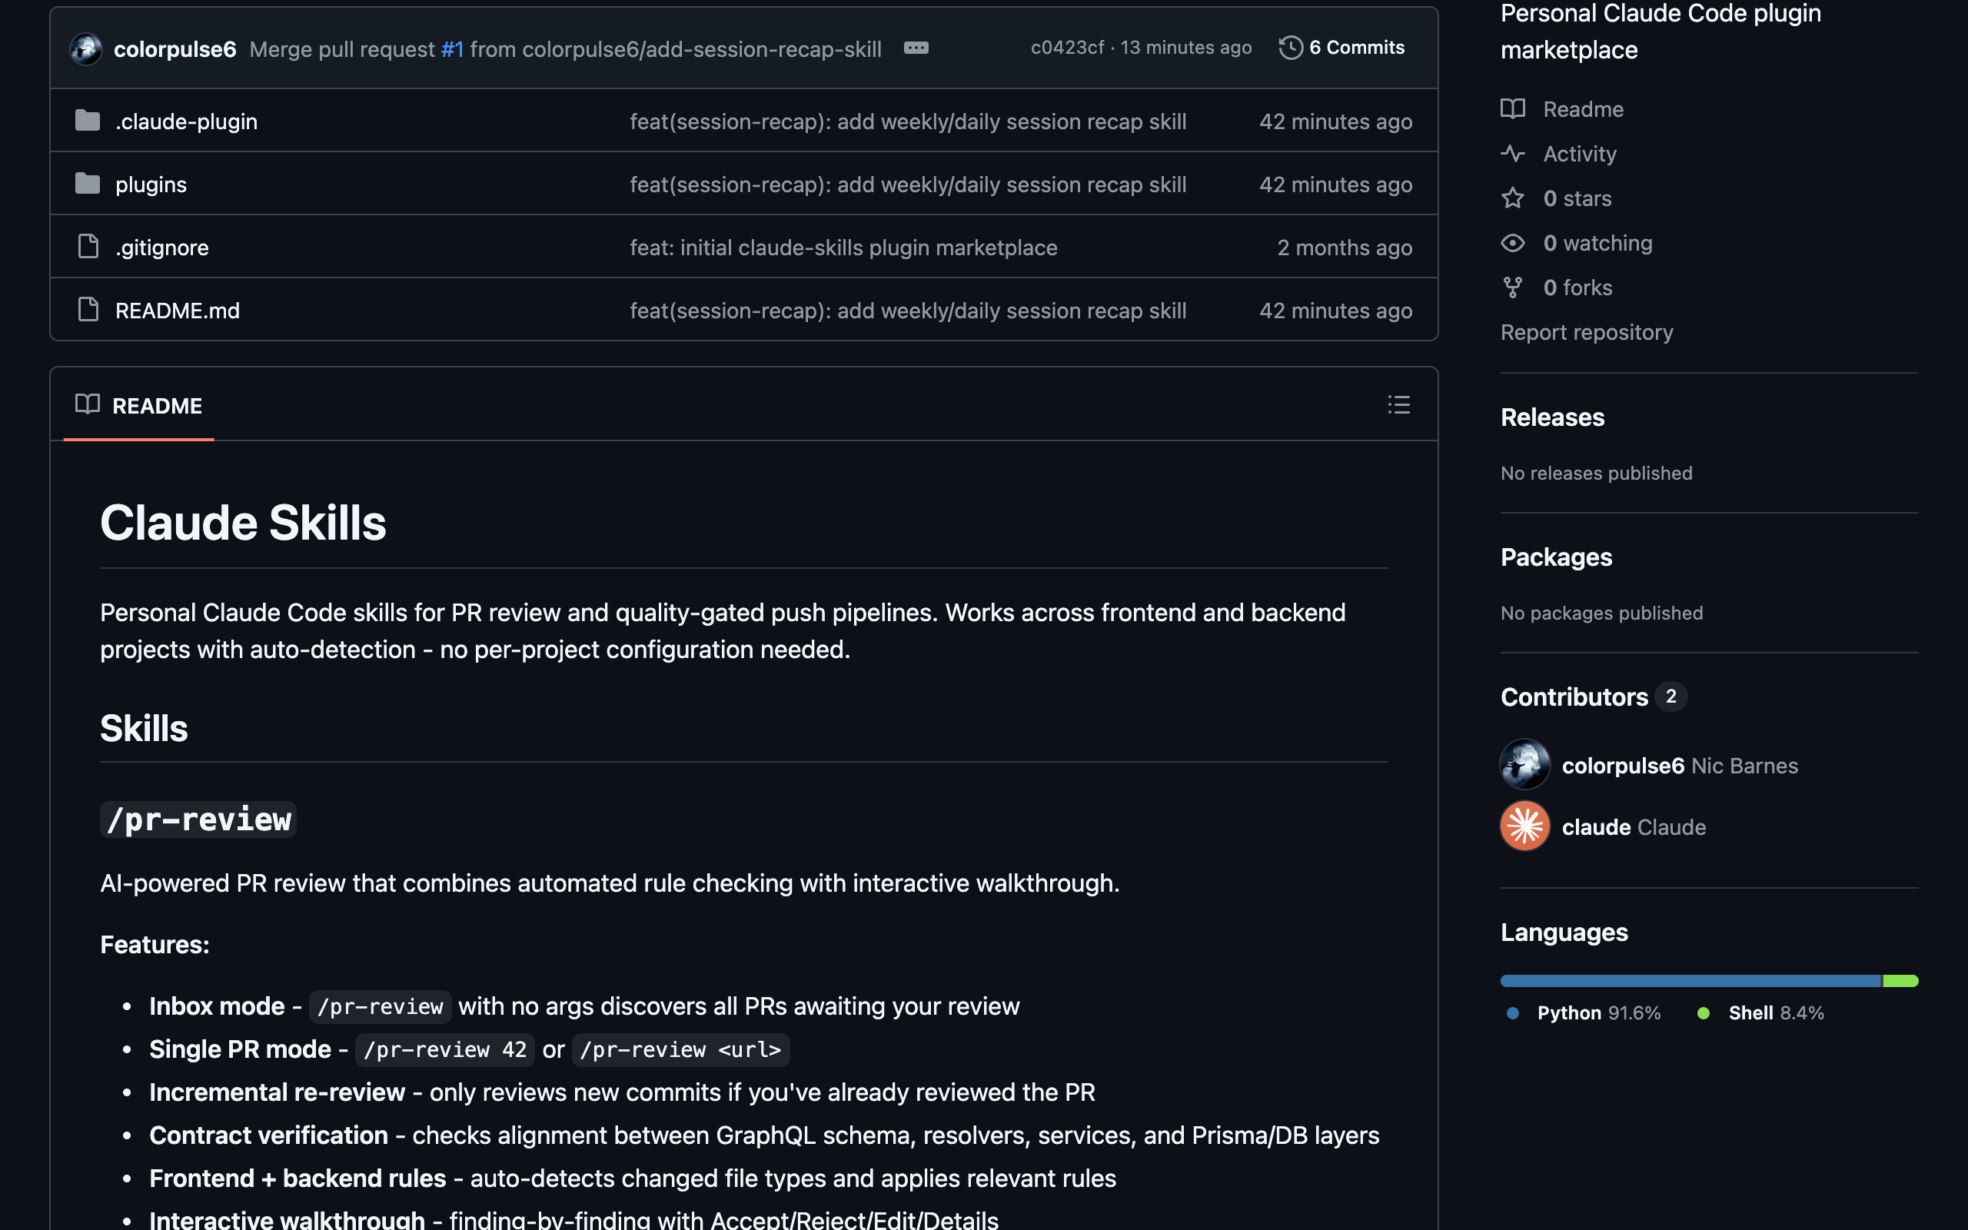Open the .claude-plugin folder icon
Screen dimensions: 1968x1230
[88, 121]
